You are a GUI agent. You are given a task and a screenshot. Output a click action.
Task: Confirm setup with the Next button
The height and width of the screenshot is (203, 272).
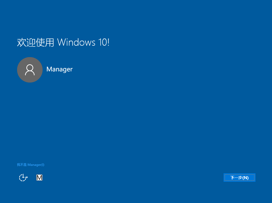point(239,177)
